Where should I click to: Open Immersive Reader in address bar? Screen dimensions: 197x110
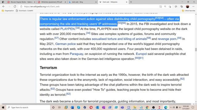161,6
